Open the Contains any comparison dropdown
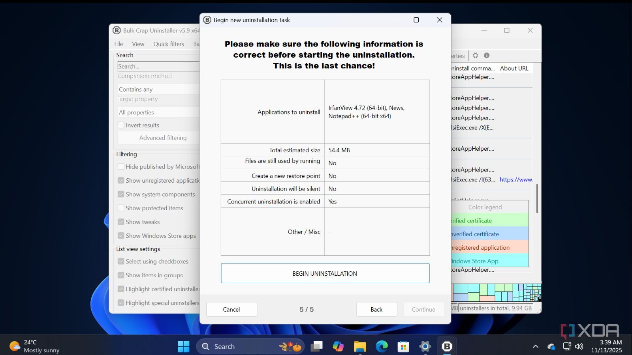This screenshot has height=355, width=632. pos(159,89)
